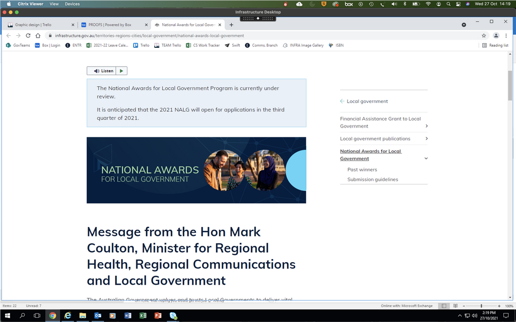The height and width of the screenshot is (322, 516).
Task: Open National Awards for Local Government sidebar link
Action: click(x=371, y=154)
